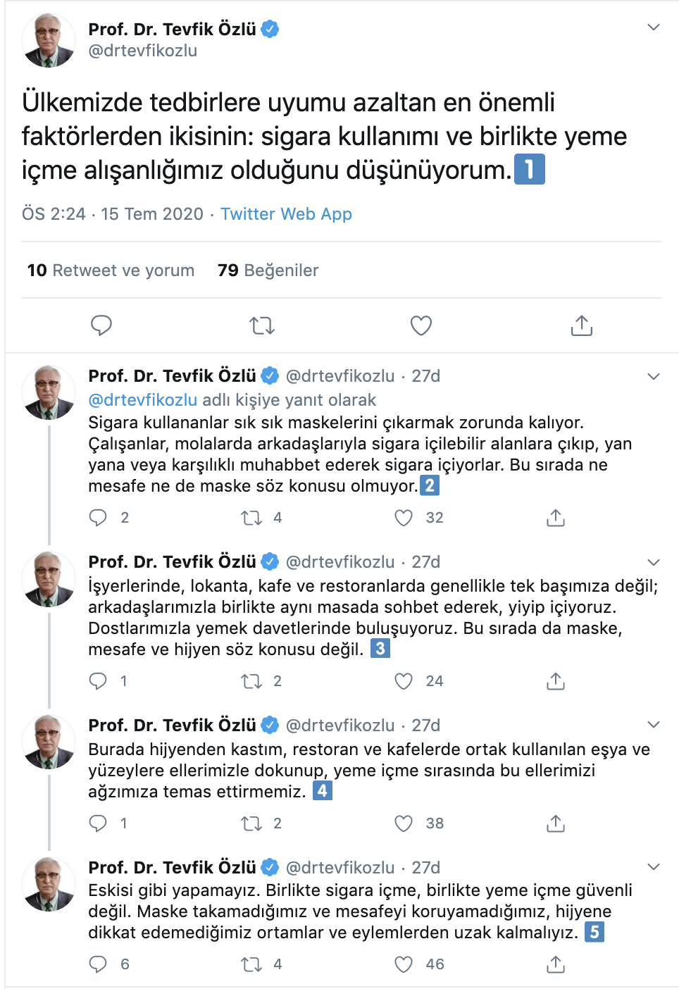Share the main tweet
The height and width of the screenshot is (989, 679).
[x=581, y=325]
